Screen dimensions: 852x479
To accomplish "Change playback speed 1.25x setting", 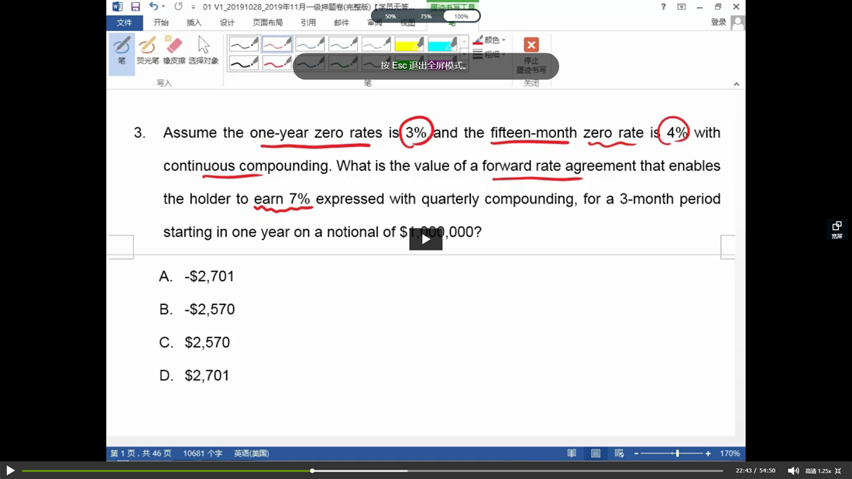I will (x=824, y=470).
